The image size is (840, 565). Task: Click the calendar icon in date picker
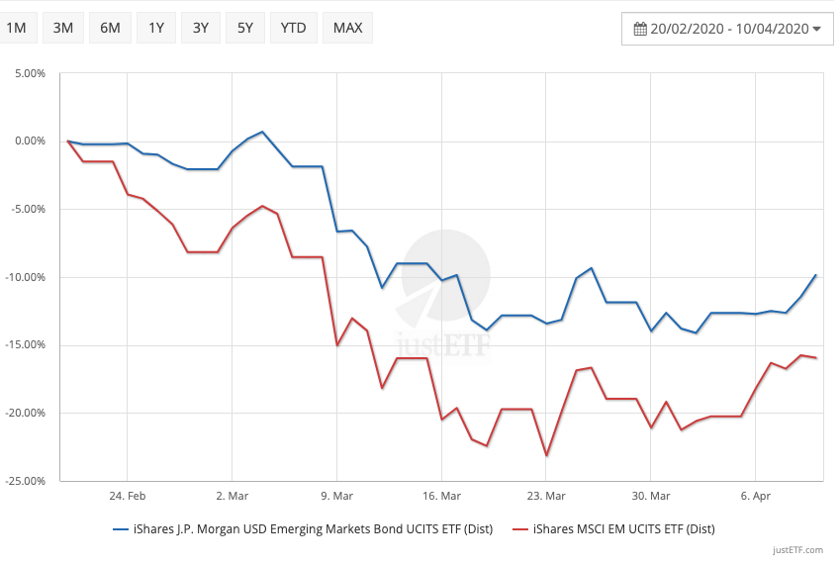click(x=640, y=29)
